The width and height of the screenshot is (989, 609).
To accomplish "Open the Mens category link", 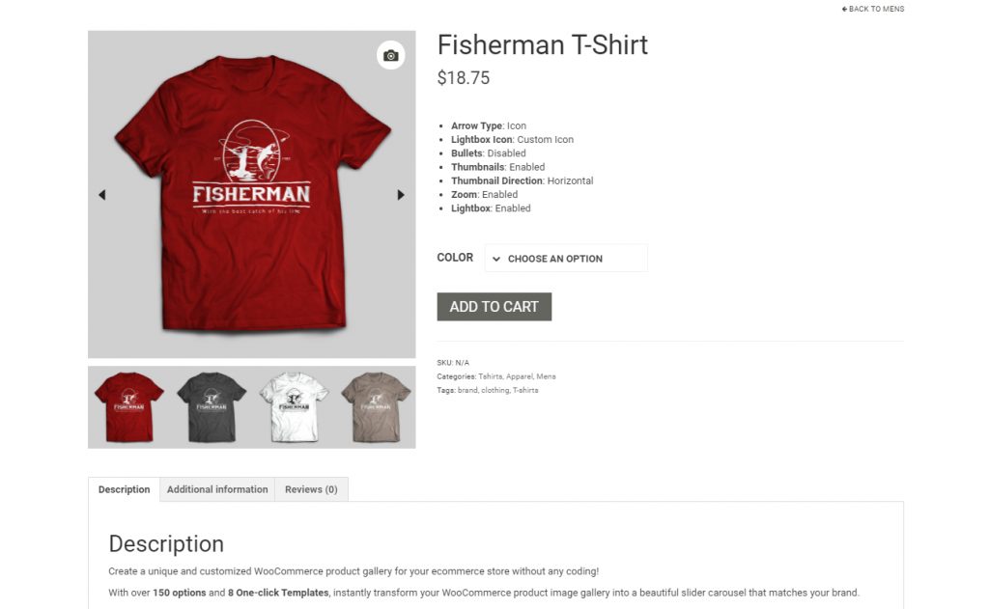I will 547,376.
